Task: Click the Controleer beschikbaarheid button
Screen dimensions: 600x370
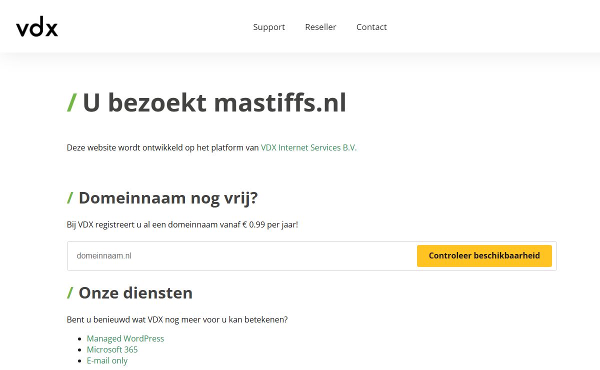Action: coord(484,255)
